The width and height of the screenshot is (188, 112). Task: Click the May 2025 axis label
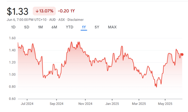(x=165, y=103)
